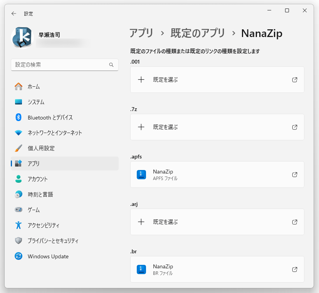Click the 設定の検索 search field
This screenshot has height=293, width=319.
pos(65,65)
